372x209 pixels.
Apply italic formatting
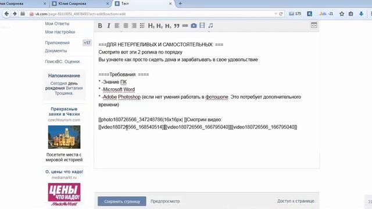coord(109,26)
